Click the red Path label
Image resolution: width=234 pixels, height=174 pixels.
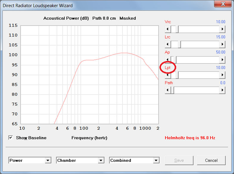point(169,83)
